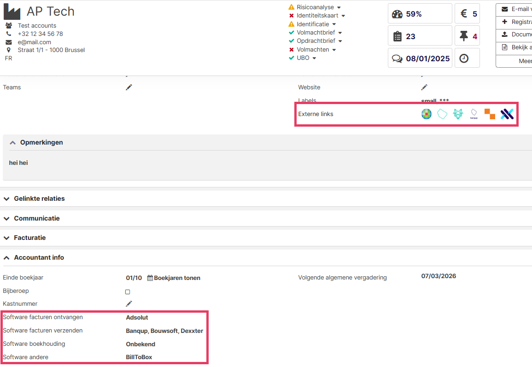Click the BillToBox value
The height and width of the screenshot is (367, 532).
pos(139,357)
